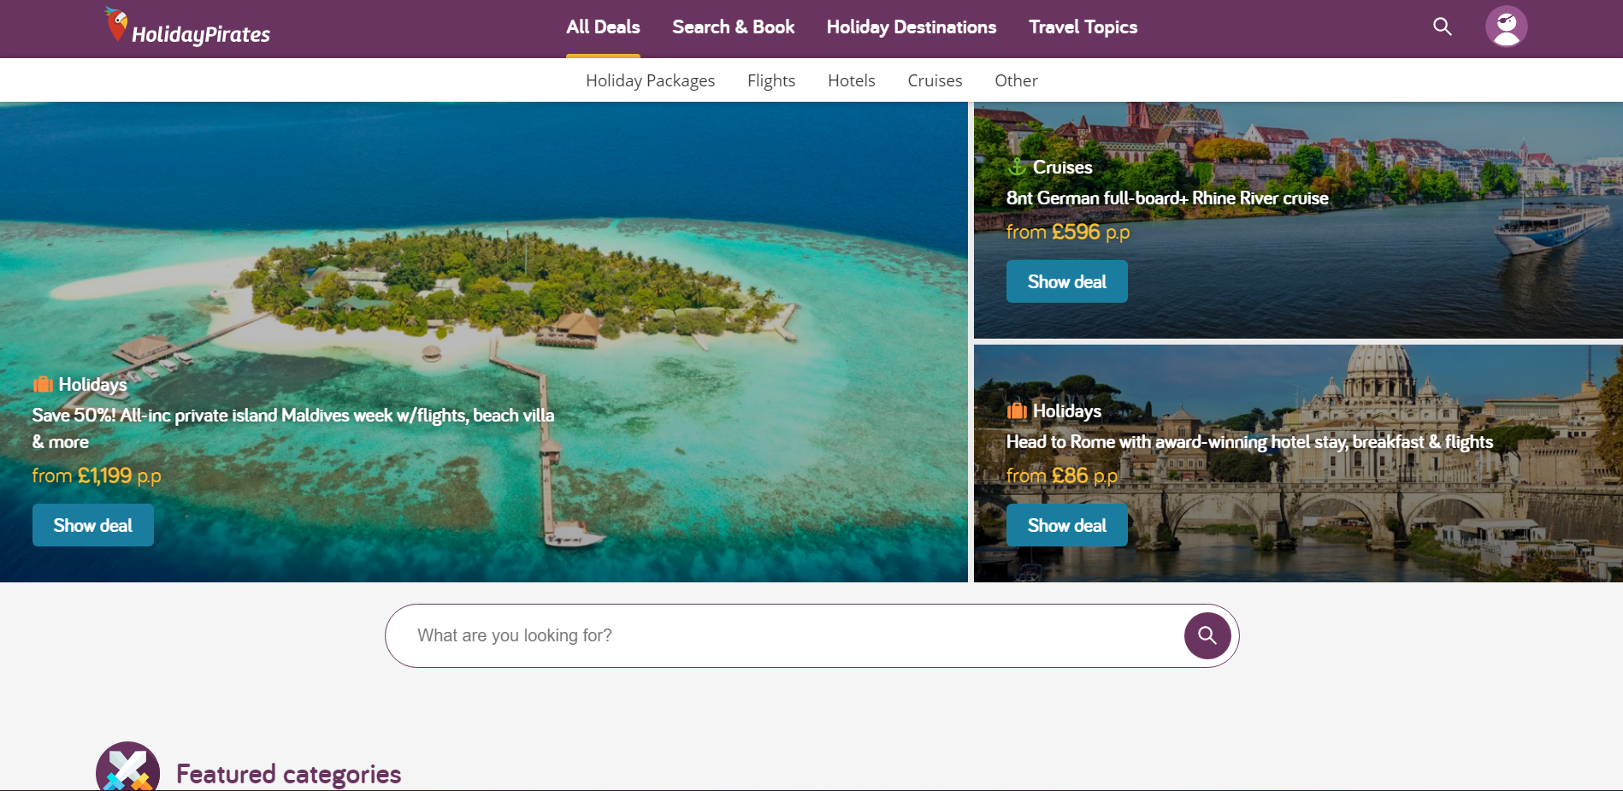Viewport: 1623px width, 791px height.
Task: Open the Head to Rome deal title
Action: (x=1249, y=442)
